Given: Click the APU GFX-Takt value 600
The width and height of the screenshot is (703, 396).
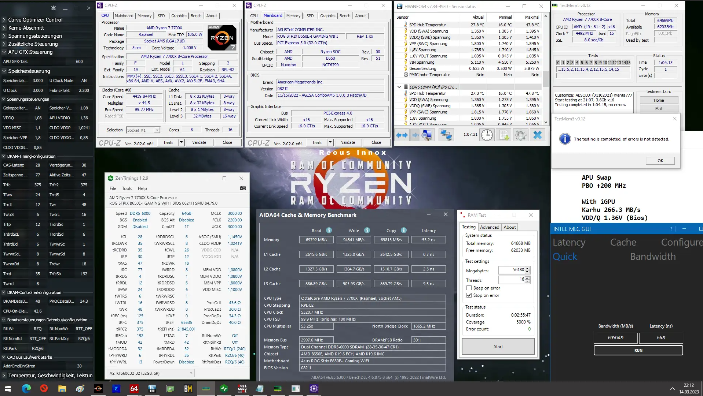Looking at the screenshot, I should tap(79, 61).
